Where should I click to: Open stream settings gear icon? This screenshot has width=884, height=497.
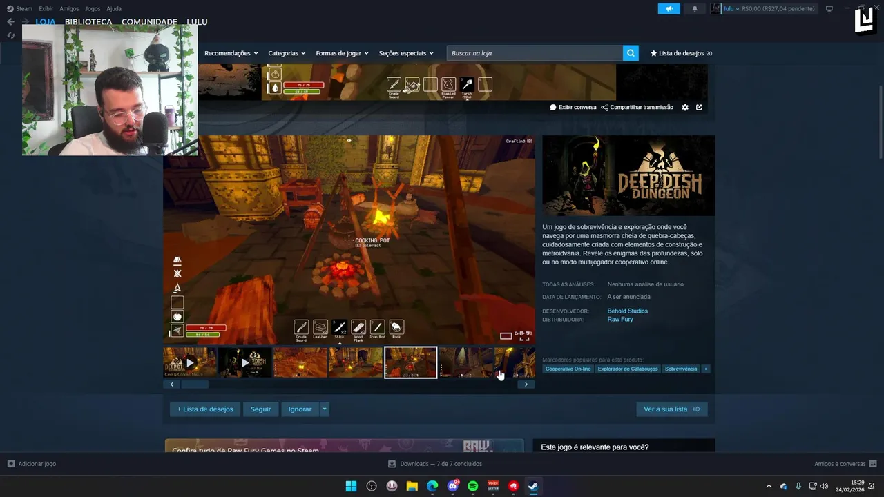pyautogui.click(x=685, y=107)
